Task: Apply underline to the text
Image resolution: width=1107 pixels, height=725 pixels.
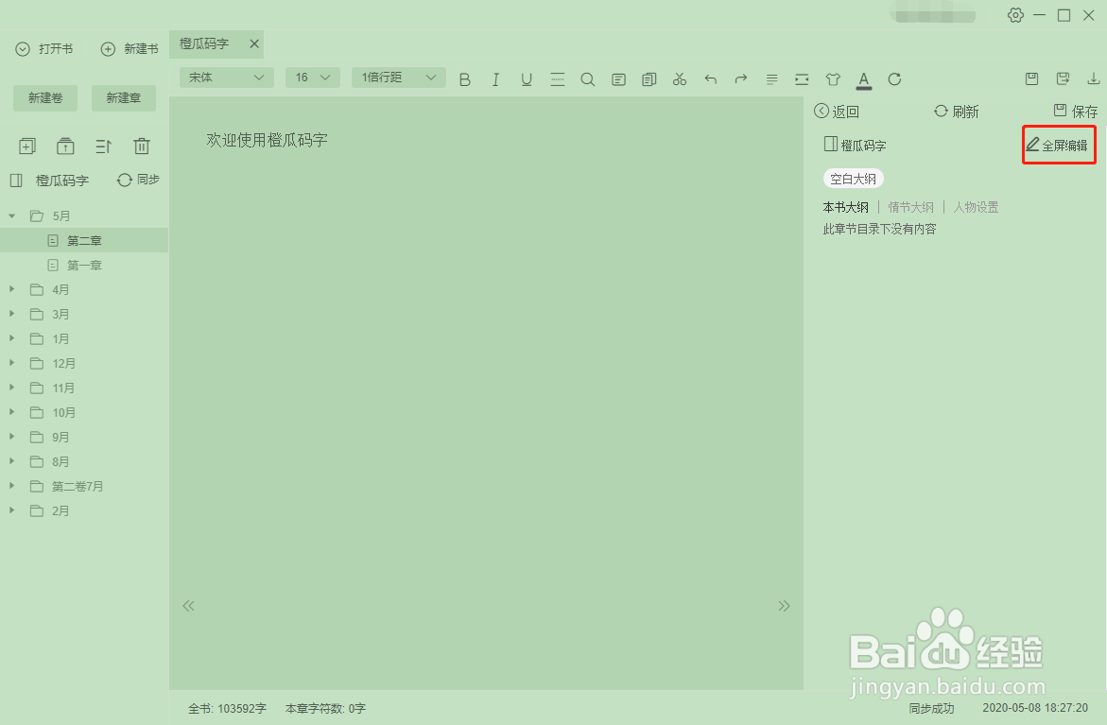Action: (527, 79)
